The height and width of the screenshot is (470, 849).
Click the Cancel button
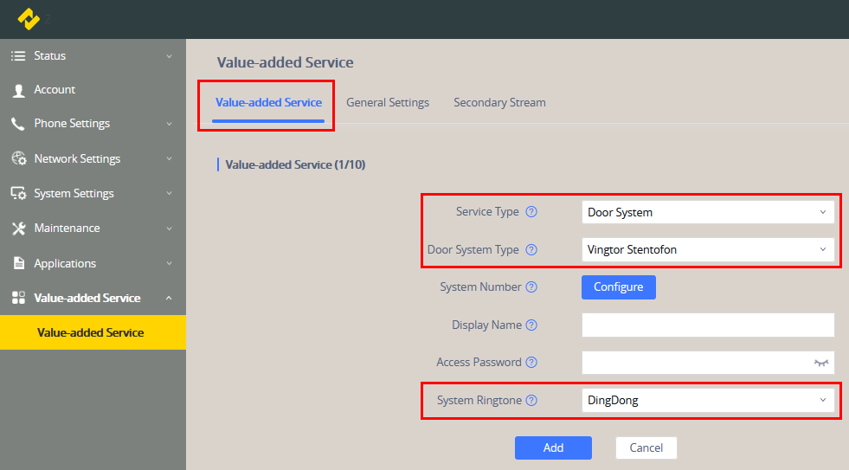tap(646, 448)
